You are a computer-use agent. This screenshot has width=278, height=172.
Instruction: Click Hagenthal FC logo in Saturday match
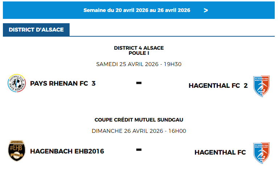261,86
